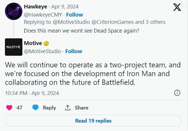
Task: Click the X logo icon
Action: (x=177, y=7)
